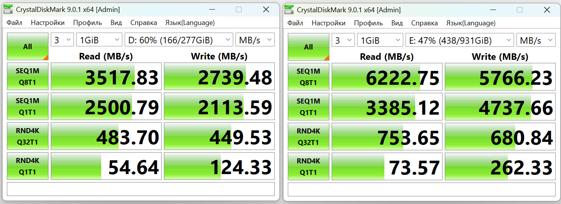
Task: Click the 483.70 read result
Action: click(106, 137)
